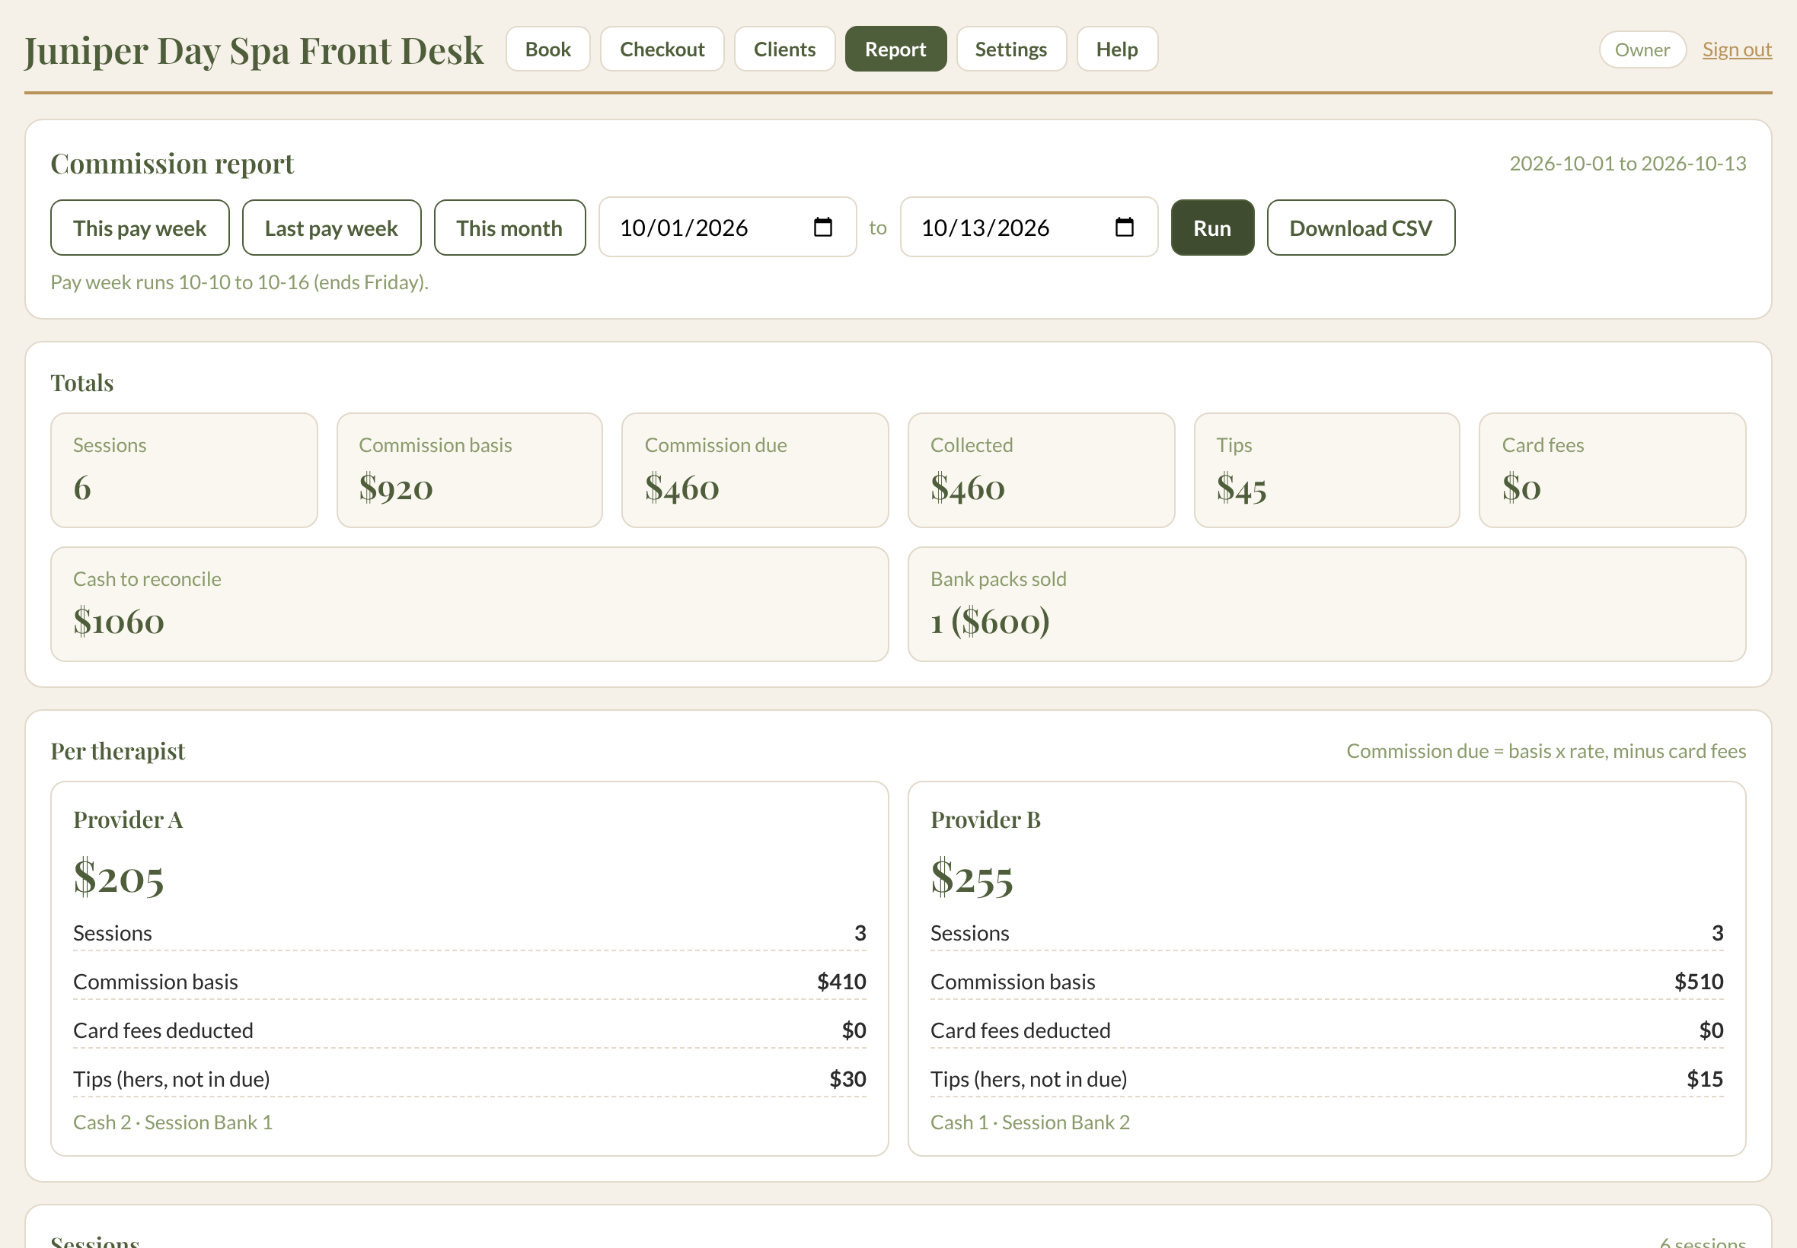1797x1248 pixels.
Task: Click Provider B's Commission basis $510 row
Action: point(1327,982)
